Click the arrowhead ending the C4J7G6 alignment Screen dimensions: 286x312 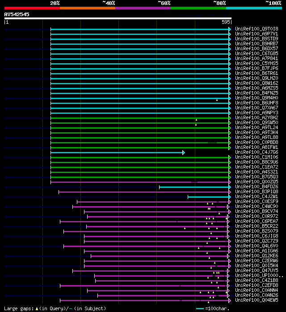(184, 152)
